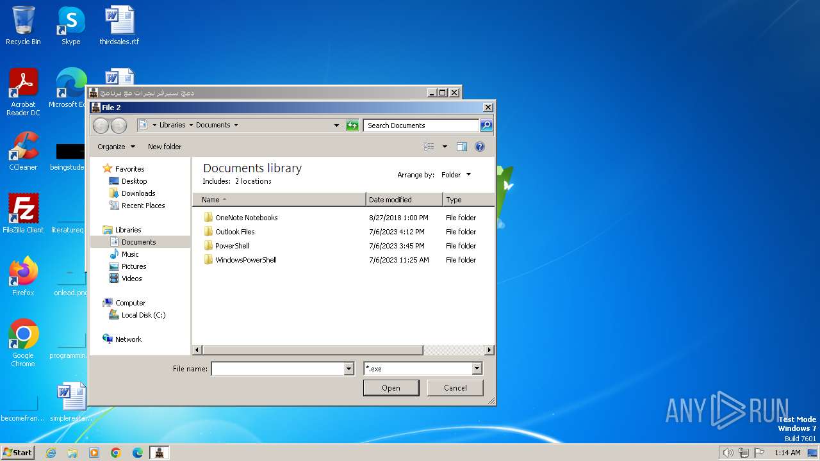This screenshot has width=820, height=461.
Task: Open the File name combo box dropdown
Action: coord(349,368)
